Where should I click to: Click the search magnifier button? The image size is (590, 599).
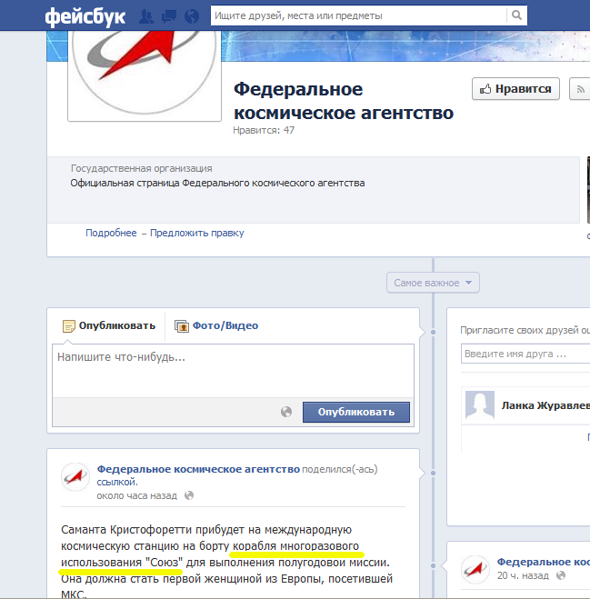(x=516, y=15)
